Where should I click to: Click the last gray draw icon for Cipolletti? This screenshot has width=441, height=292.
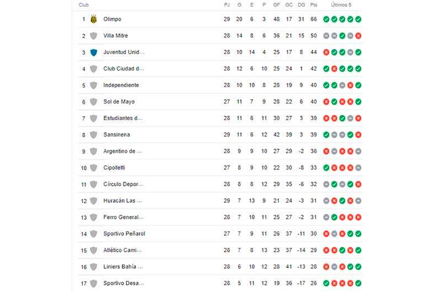(358, 168)
